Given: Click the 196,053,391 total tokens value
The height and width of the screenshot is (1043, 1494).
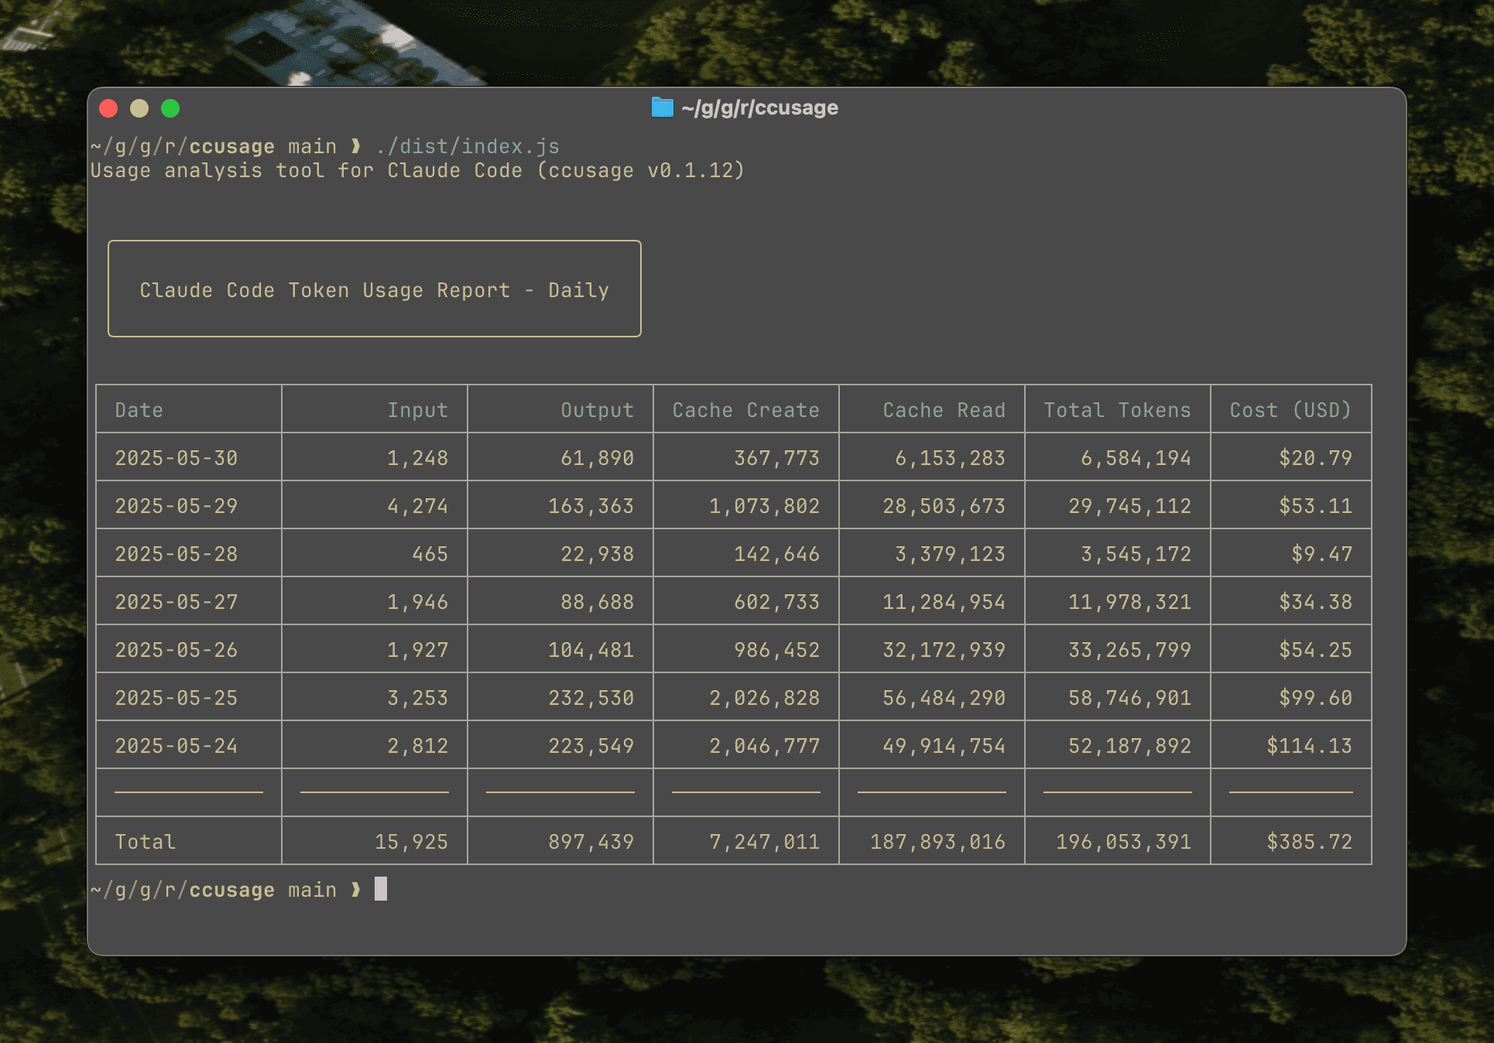Looking at the screenshot, I should (1125, 841).
